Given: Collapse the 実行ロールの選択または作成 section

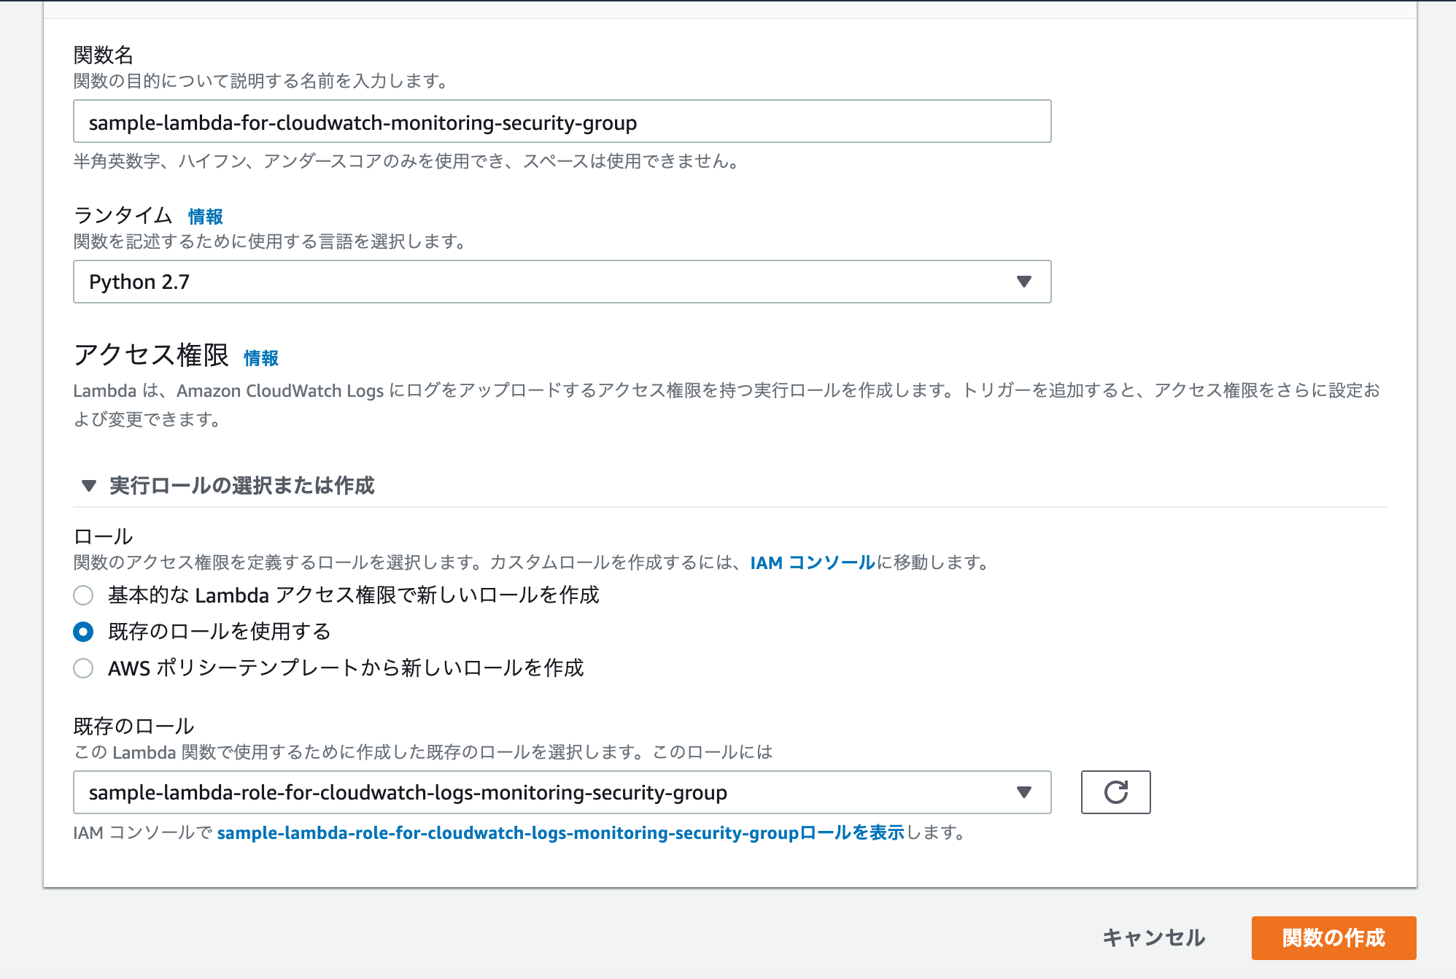Looking at the screenshot, I should (228, 486).
